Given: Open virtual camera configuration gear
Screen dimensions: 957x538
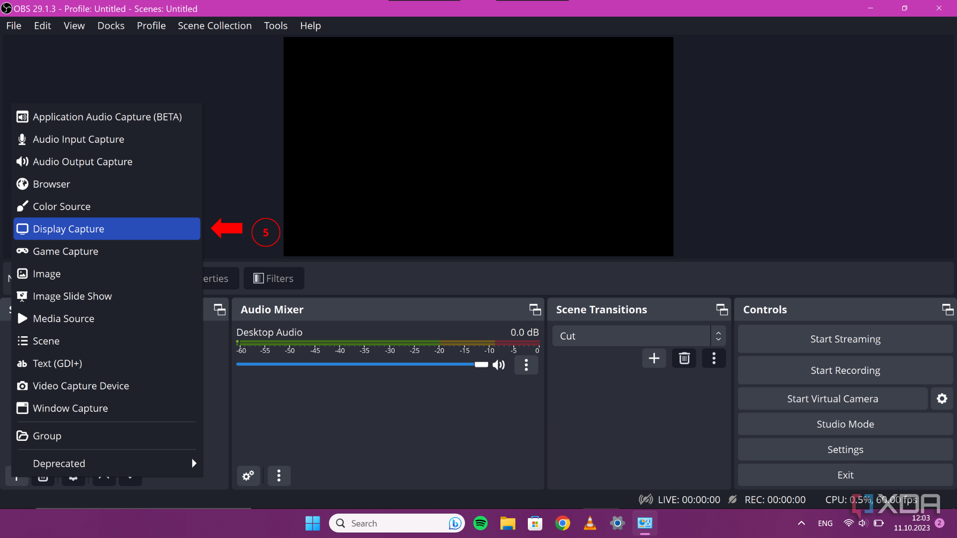Looking at the screenshot, I should click(942, 399).
